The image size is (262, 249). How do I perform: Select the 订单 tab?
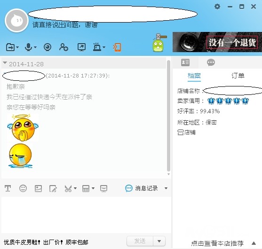(238, 76)
